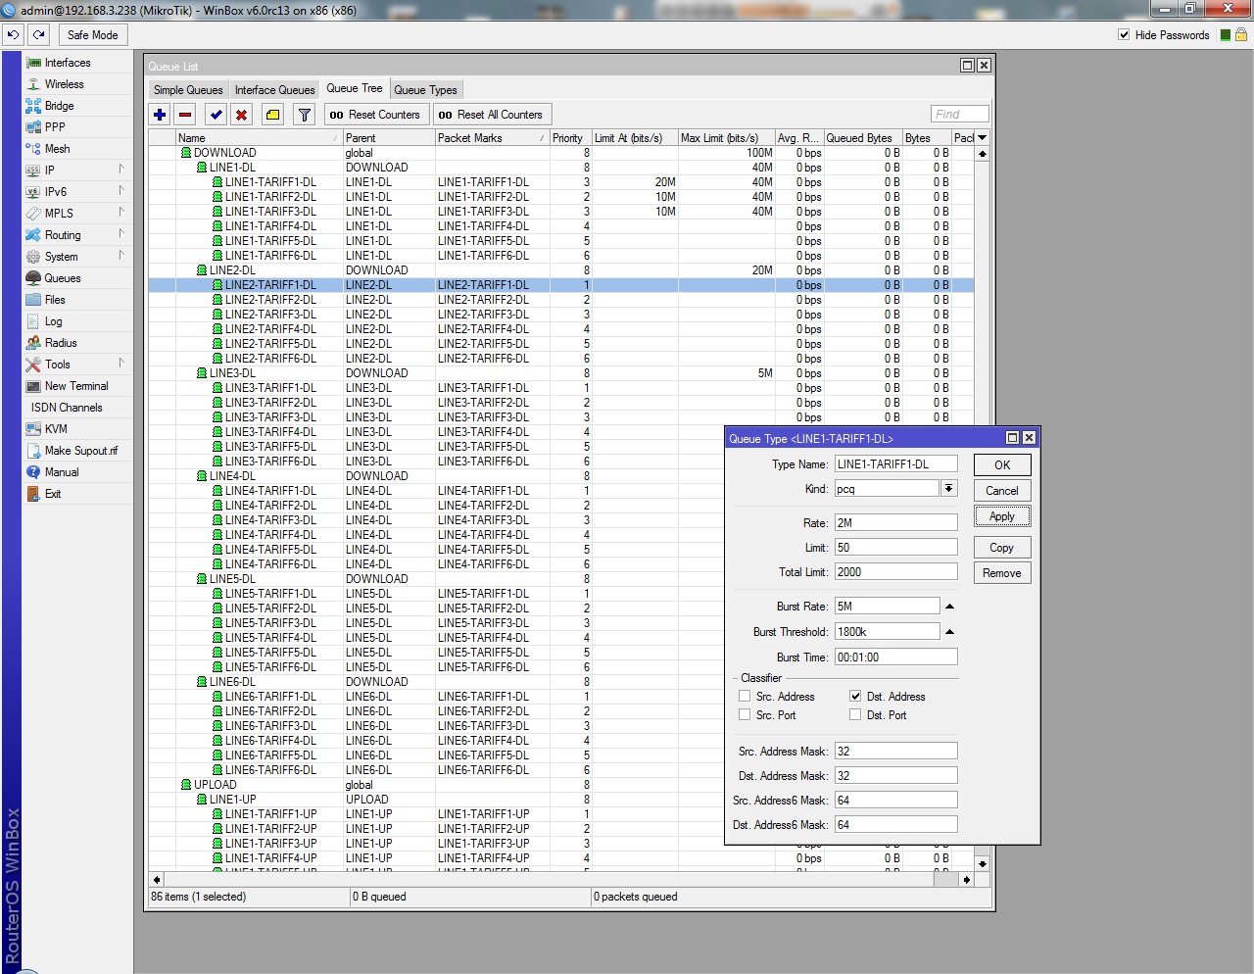Collapse the Burst Rate field with its arrow
The width and height of the screenshot is (1254, 974).
pos(949,607)
